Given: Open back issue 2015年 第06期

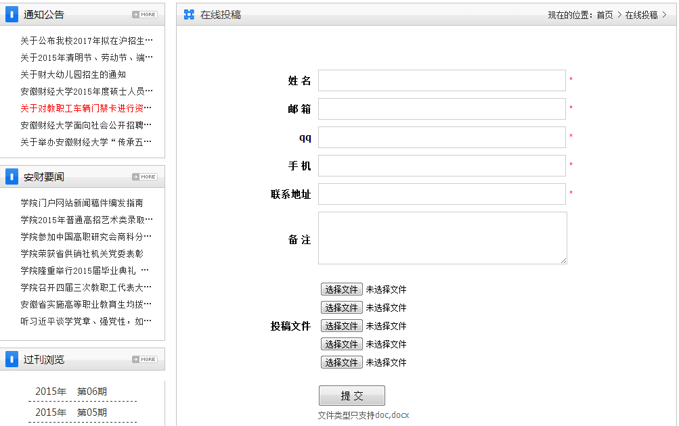Looking at the screenshot, I should pos(71,392).
